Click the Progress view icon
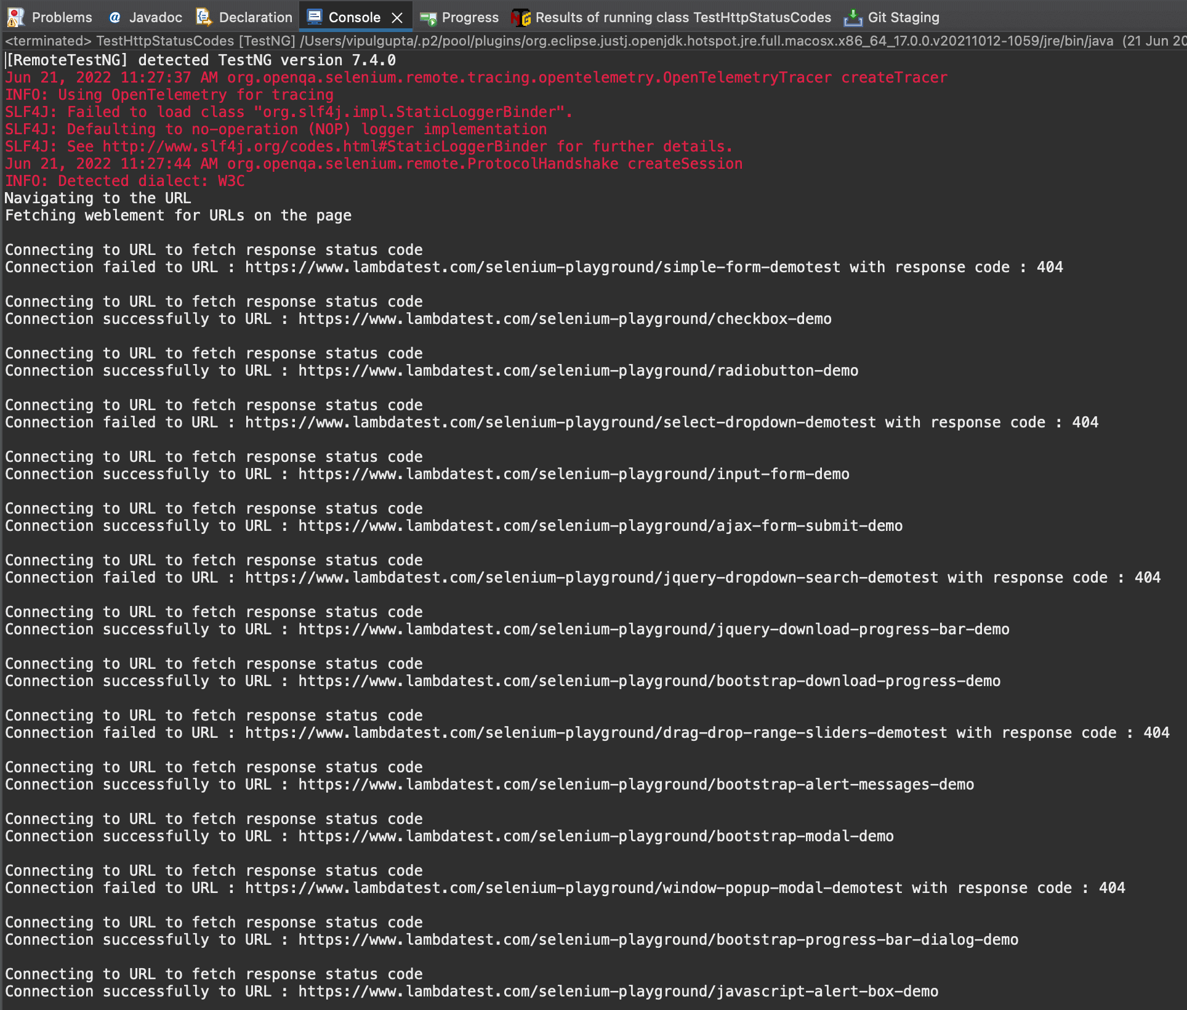 click(429, 17)
